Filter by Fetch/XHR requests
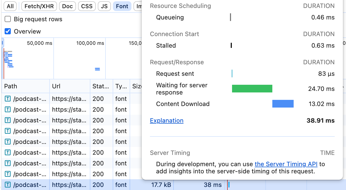Image resolution: width=346 pixels, height=190 pixels. pos(39,6)
